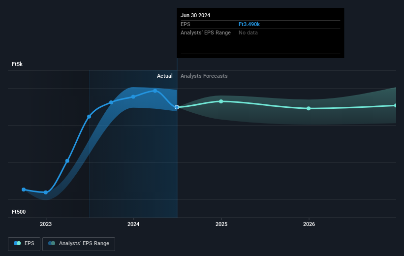Click the Analysts Forecasts label
The height and width of the screenshot is (256, 404).
pos(204,76)
